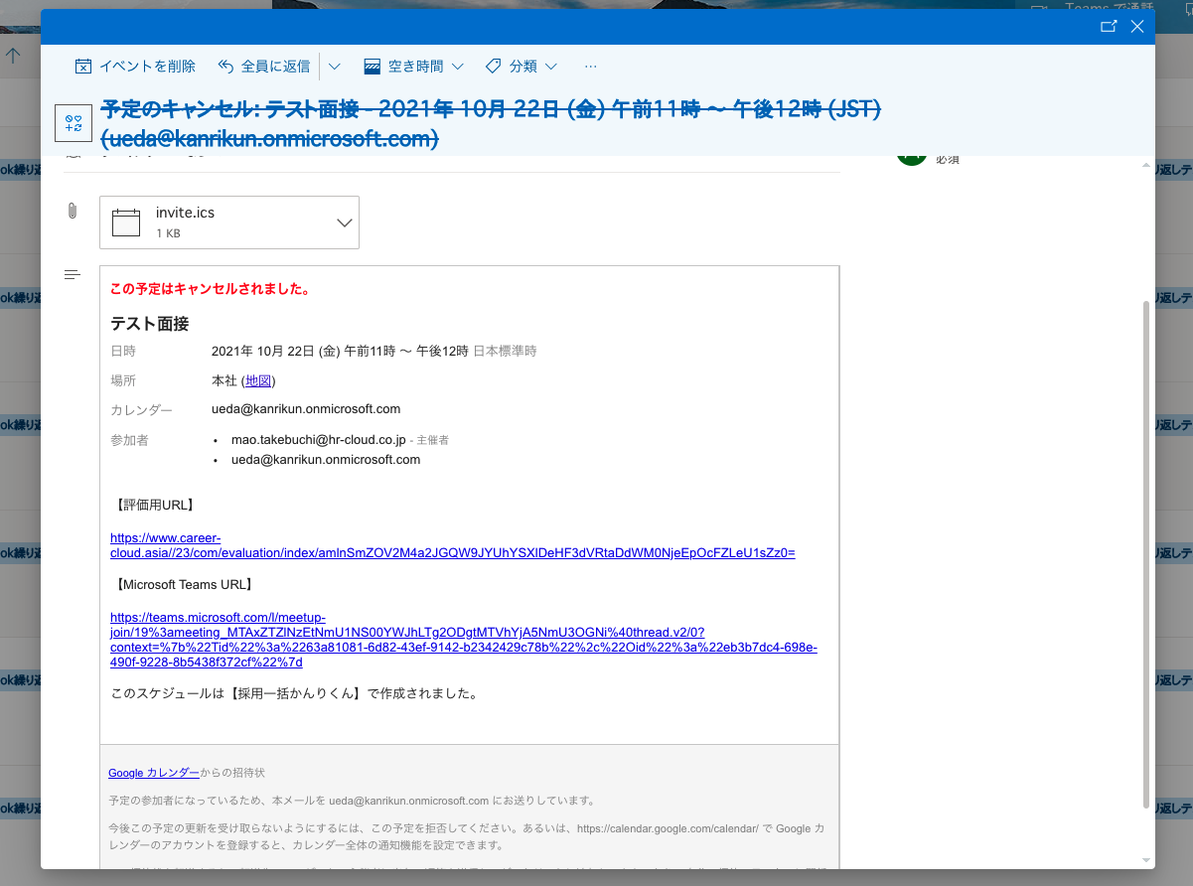Open the more actions ellipsis menu
This screenshot has height=886, width=1193.
pyautogui.click(x=591, y=67)
